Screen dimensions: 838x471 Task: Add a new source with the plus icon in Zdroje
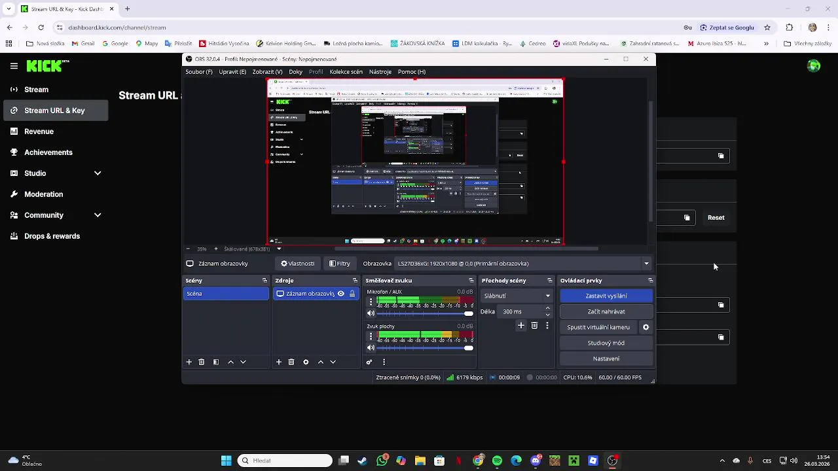click(279, 362)
